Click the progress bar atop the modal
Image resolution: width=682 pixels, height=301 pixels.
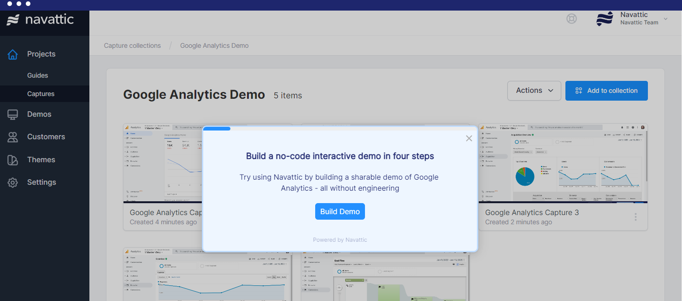pyautogui.click(x=217, y=128)
